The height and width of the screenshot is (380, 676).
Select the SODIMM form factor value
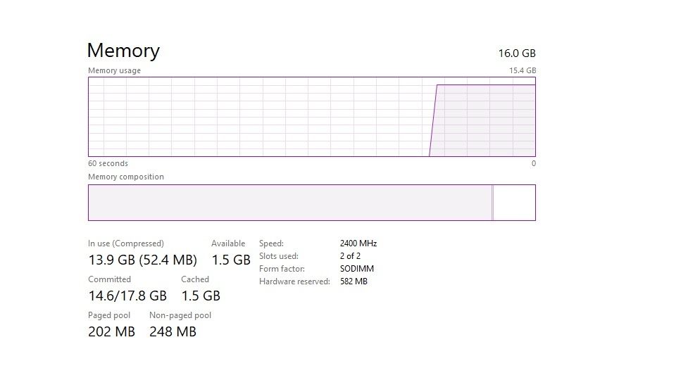357,269
